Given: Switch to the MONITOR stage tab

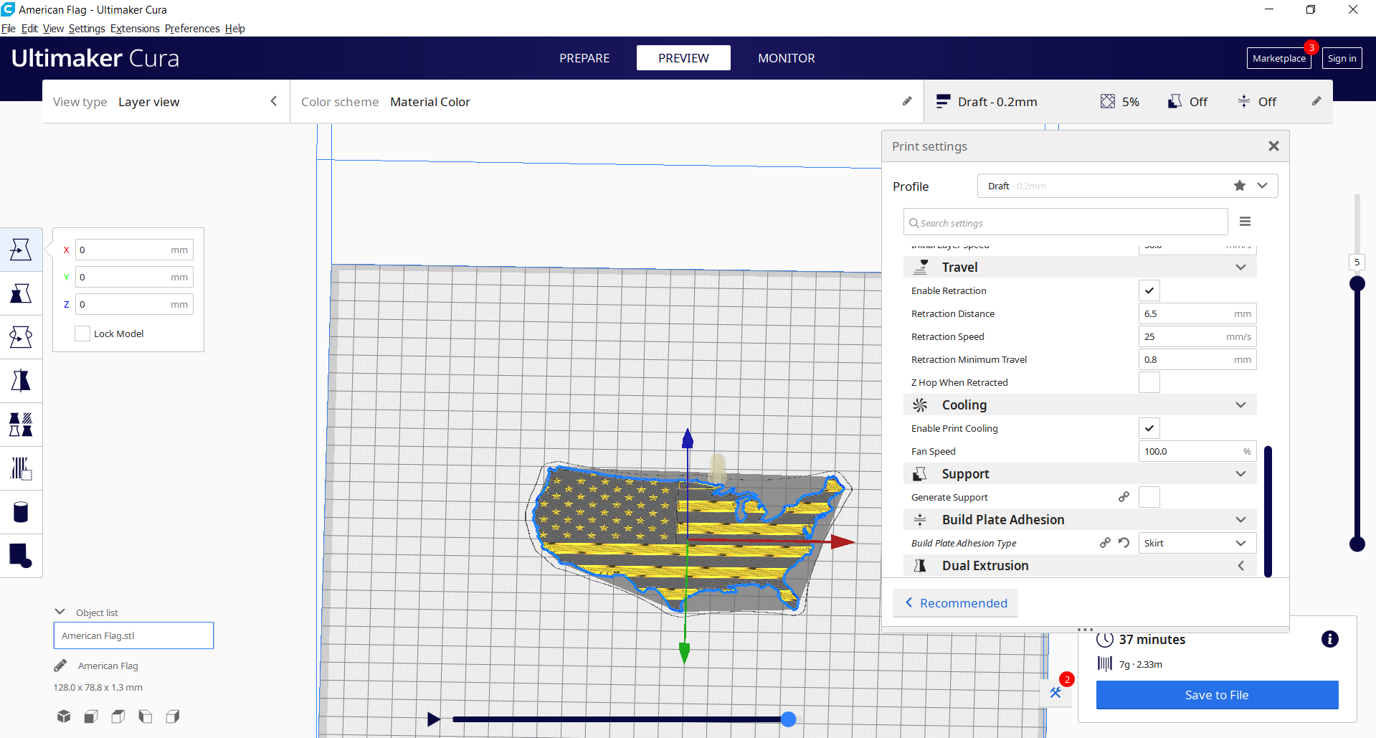Looking at the screenshot, I should click(787, 58).
